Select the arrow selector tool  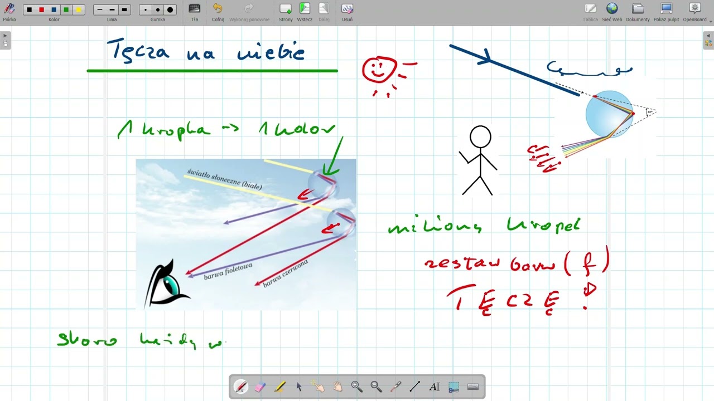click(299, 387)
